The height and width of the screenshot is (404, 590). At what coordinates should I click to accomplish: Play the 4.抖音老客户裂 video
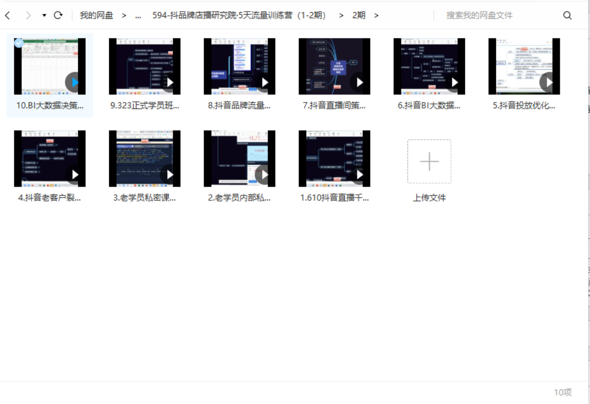point(74,174)
